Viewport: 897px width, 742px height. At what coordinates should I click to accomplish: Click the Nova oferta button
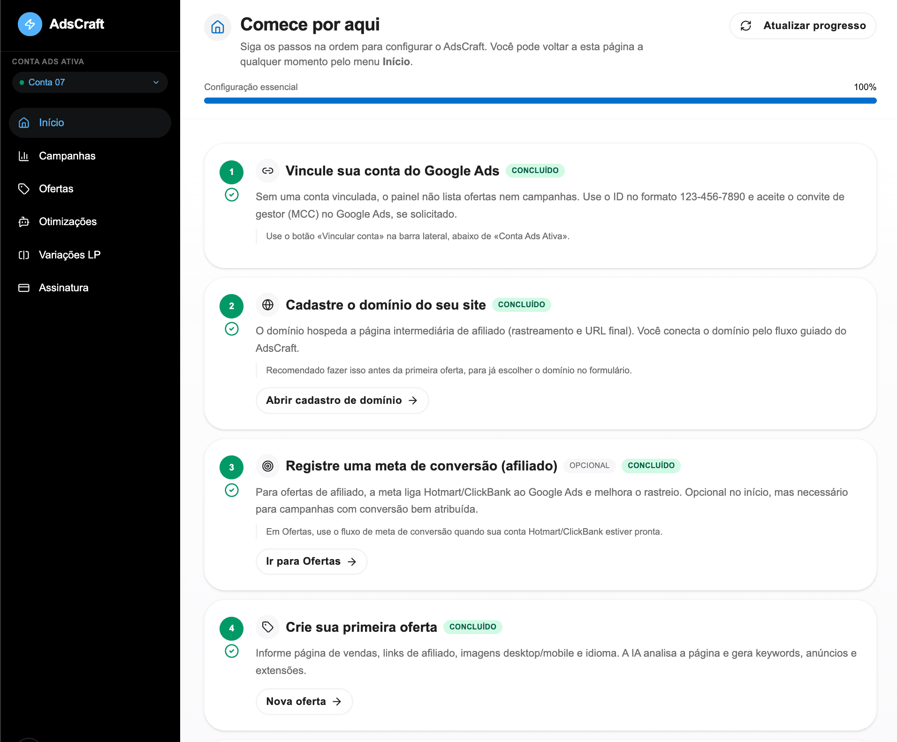click(x=304, y=701)
